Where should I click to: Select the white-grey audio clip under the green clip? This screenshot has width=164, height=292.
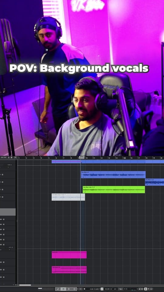point(68,197)
